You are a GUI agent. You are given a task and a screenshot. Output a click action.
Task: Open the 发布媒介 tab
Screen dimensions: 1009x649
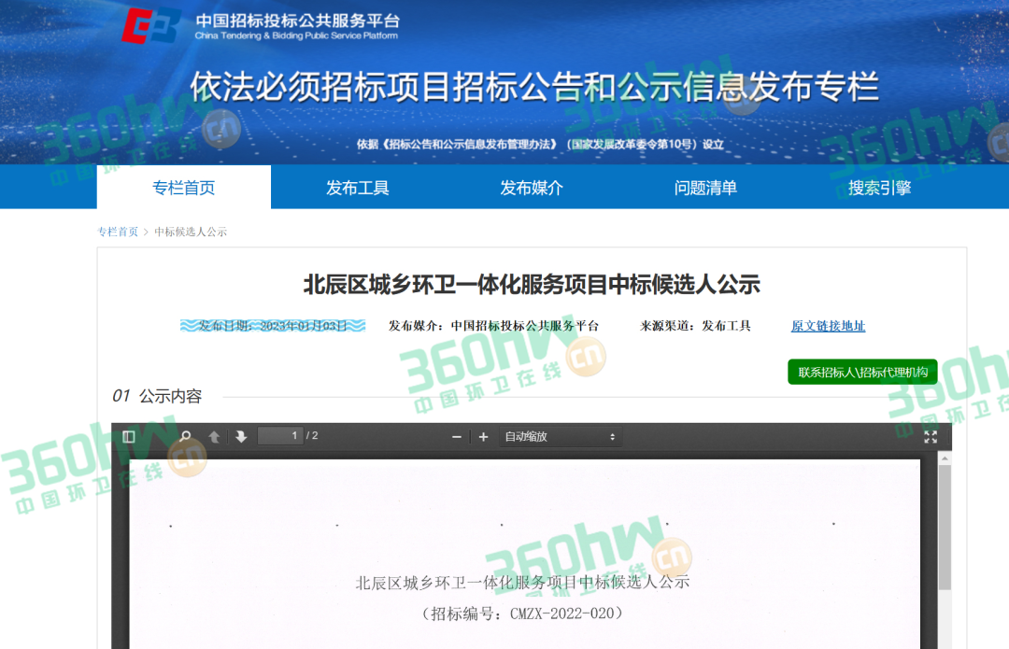pyautogui.click(x=532, y=187)
